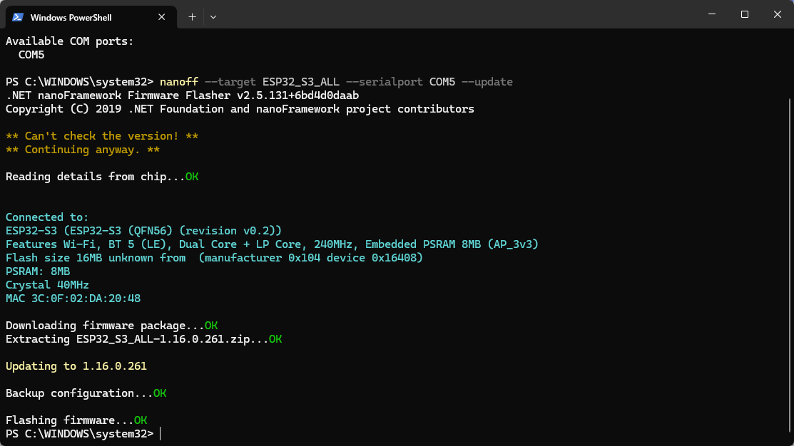This screenshot has height=446, width=794.
Task: Click the PowerShell icon on the tab
Action: click(x=18, y=17)
